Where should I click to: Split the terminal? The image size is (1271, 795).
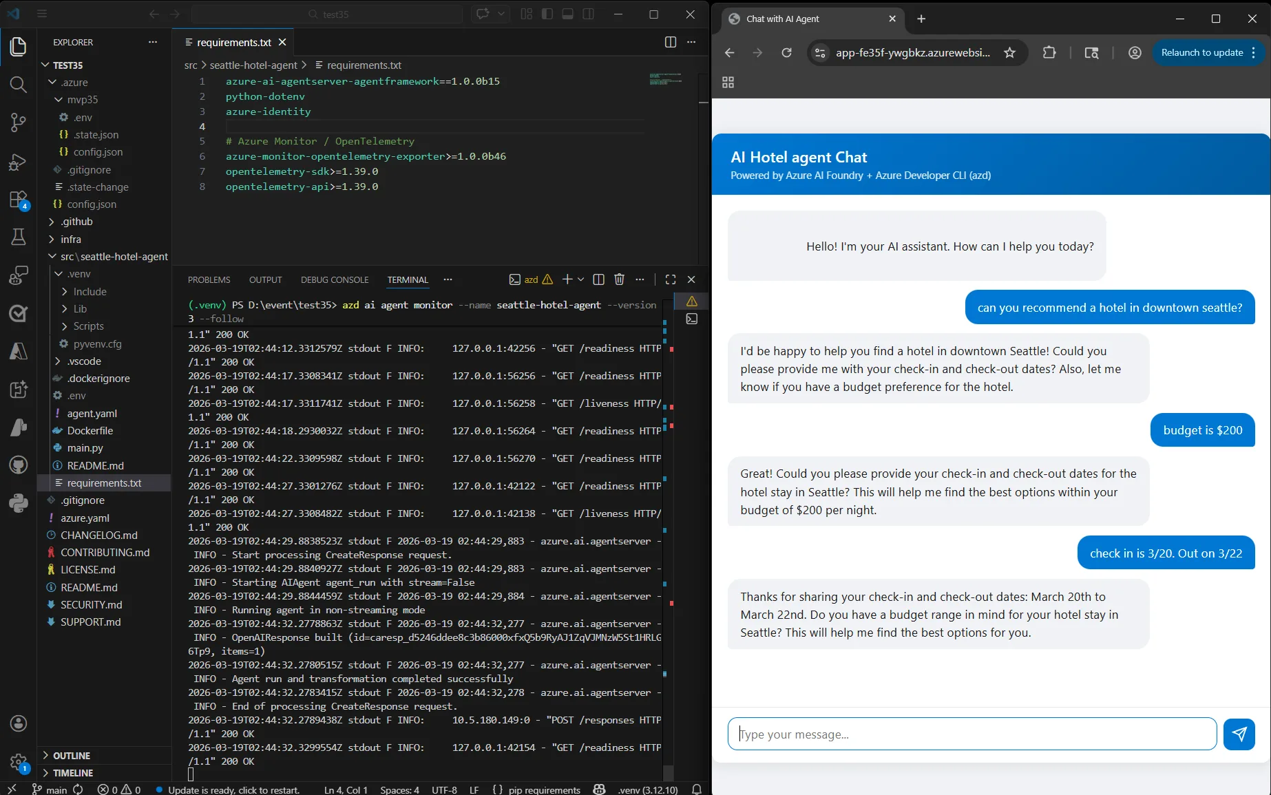click(598, 279)
